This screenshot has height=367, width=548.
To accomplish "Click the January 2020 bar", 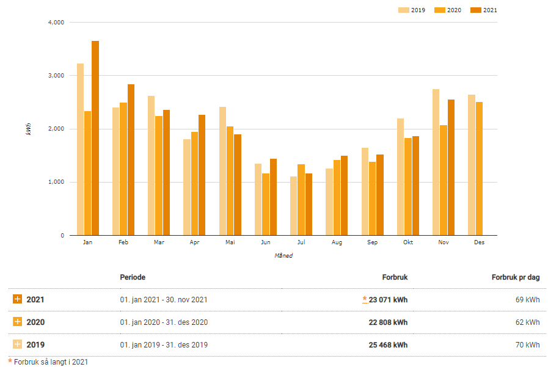I will tap(88, 173).
